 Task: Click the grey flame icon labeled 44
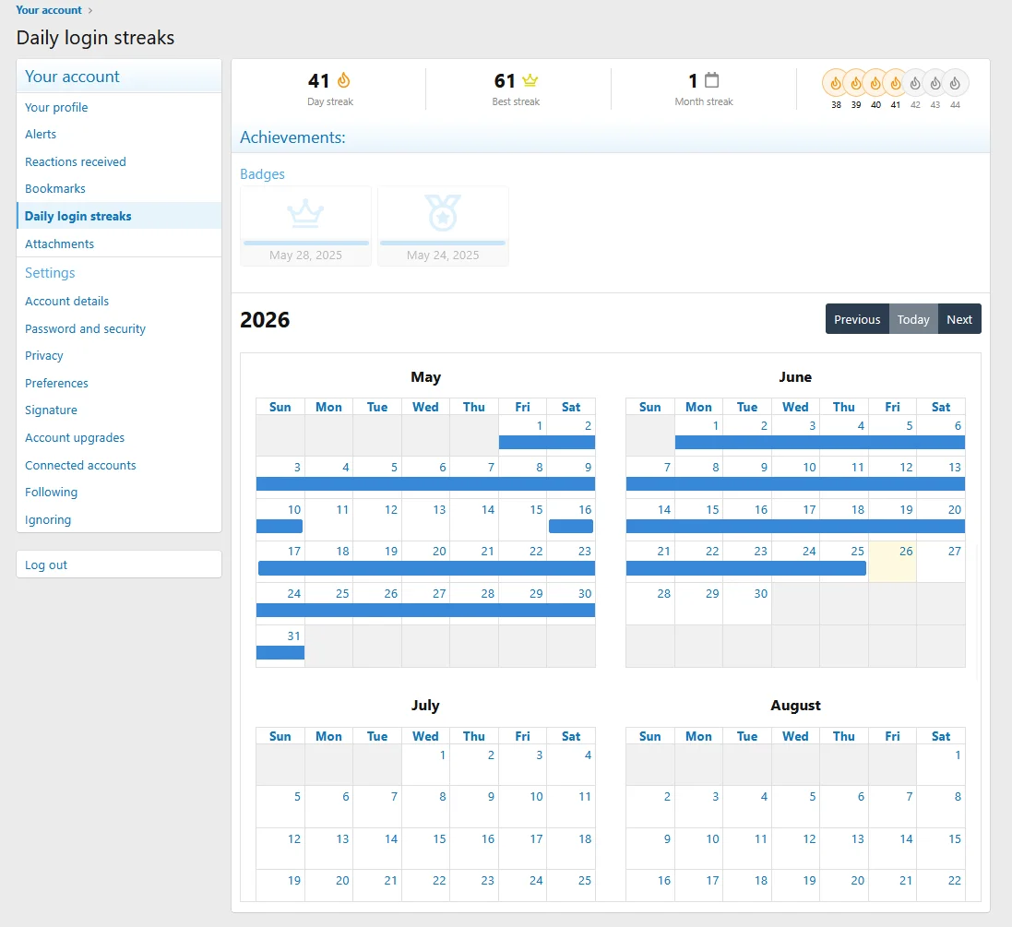click(x=955, y=83)
